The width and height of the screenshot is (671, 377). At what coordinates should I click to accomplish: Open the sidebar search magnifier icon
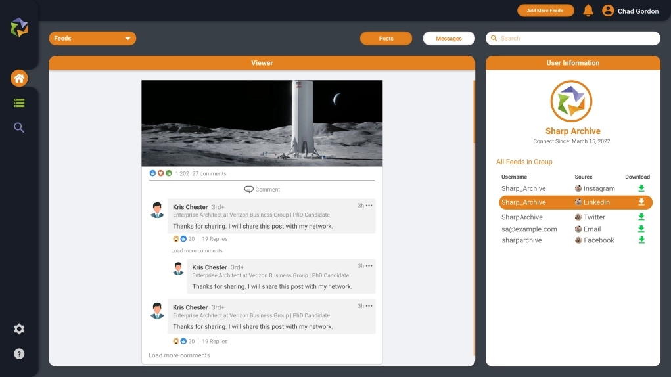click(x=19, y=128)
